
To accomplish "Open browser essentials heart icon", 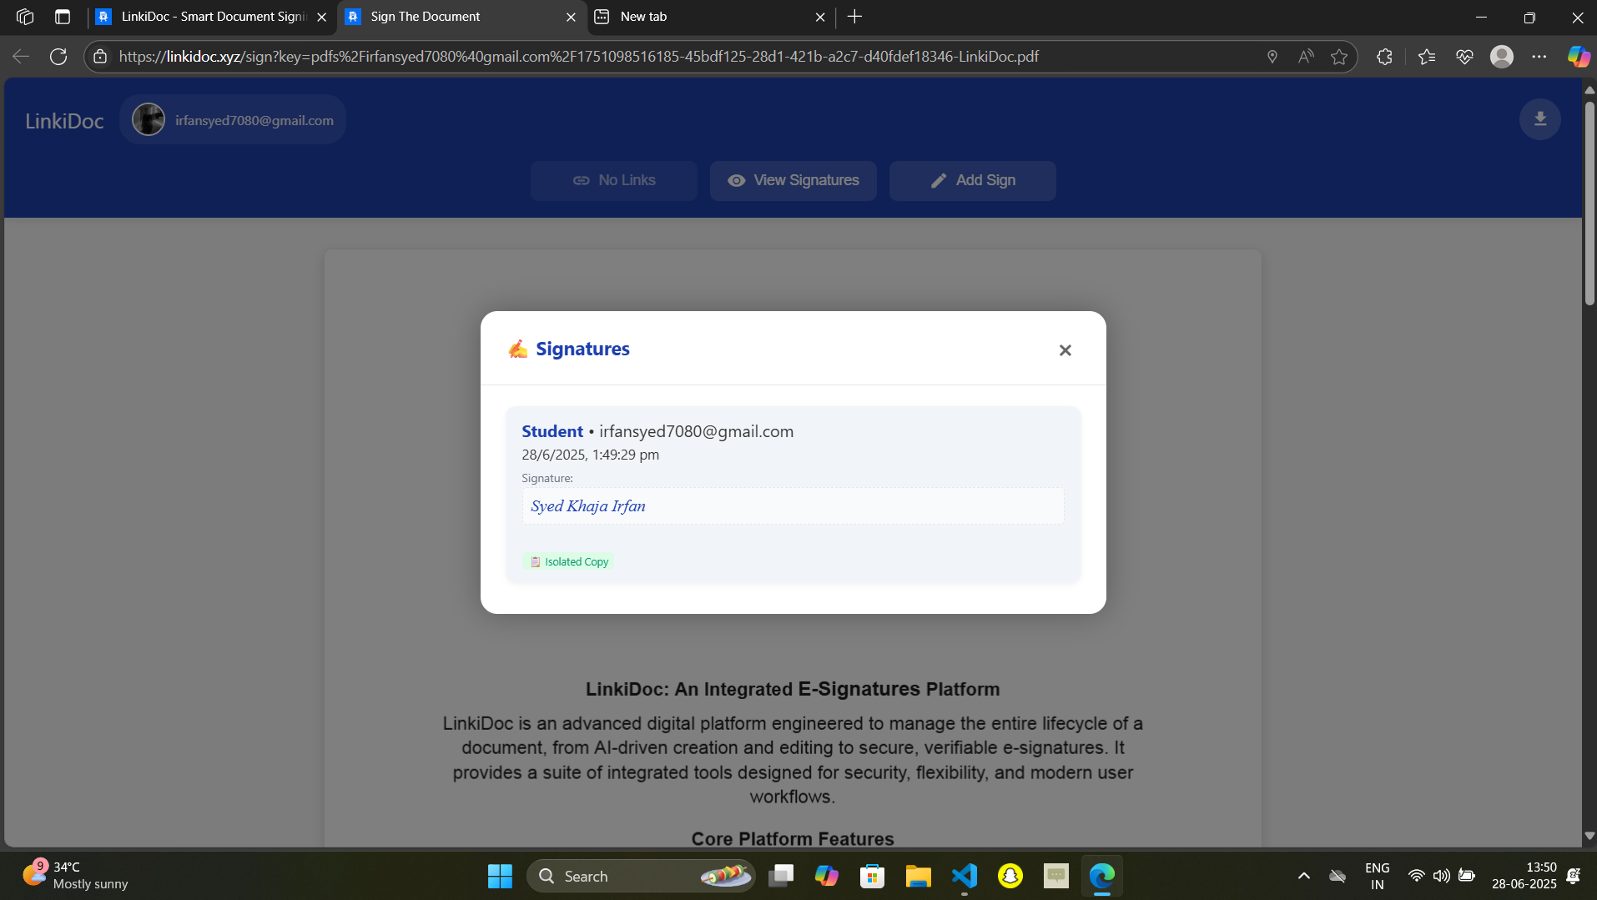I will pos(1464,57).
